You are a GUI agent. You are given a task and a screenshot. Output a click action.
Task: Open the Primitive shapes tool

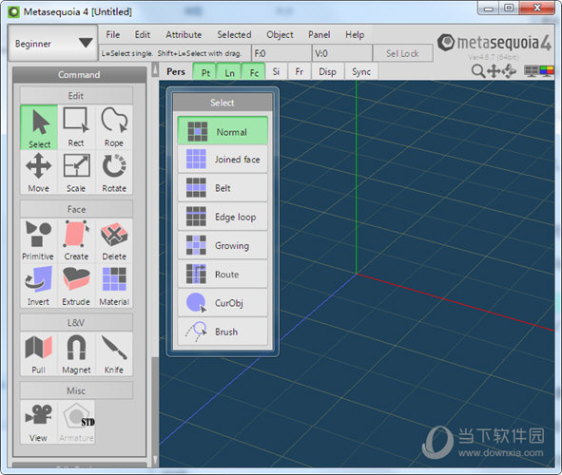(x=38, y=240)
